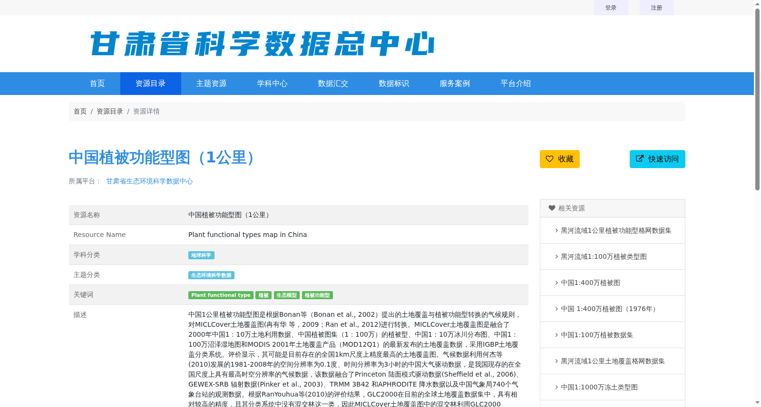Viewport: 761px width, 407px height.
Task: Click the heart icon beside 相关资源
Action: coord(552,208)
